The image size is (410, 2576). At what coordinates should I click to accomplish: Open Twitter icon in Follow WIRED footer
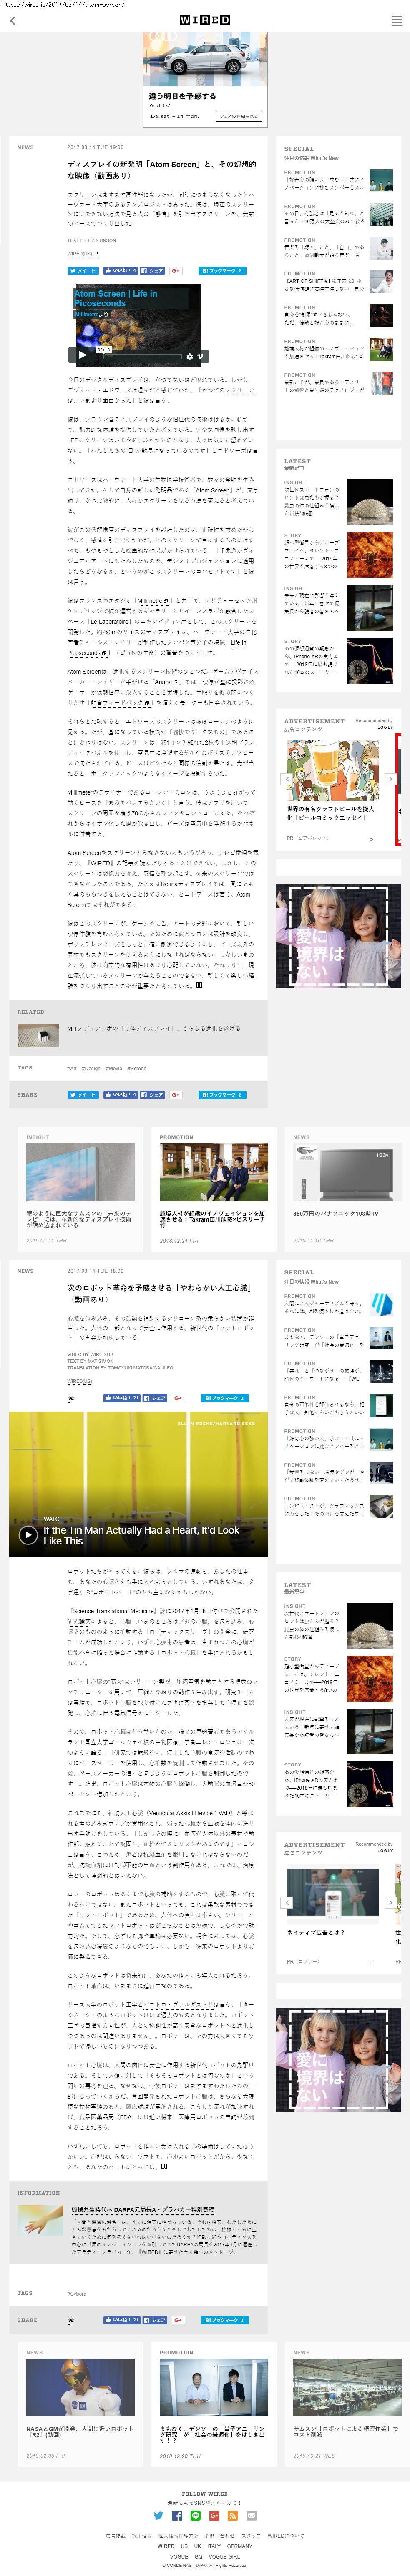click(158, 2515)
